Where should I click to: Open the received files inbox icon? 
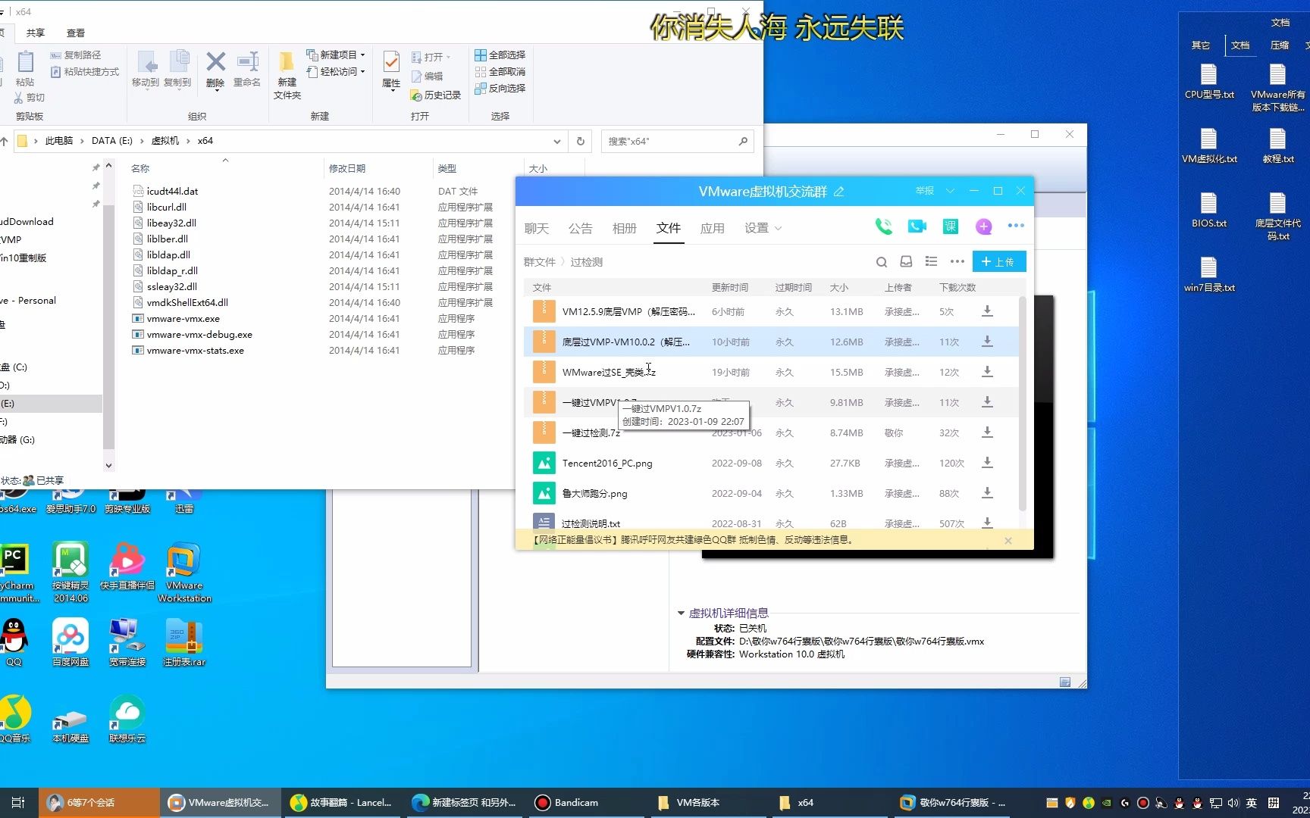coord(906,261)
